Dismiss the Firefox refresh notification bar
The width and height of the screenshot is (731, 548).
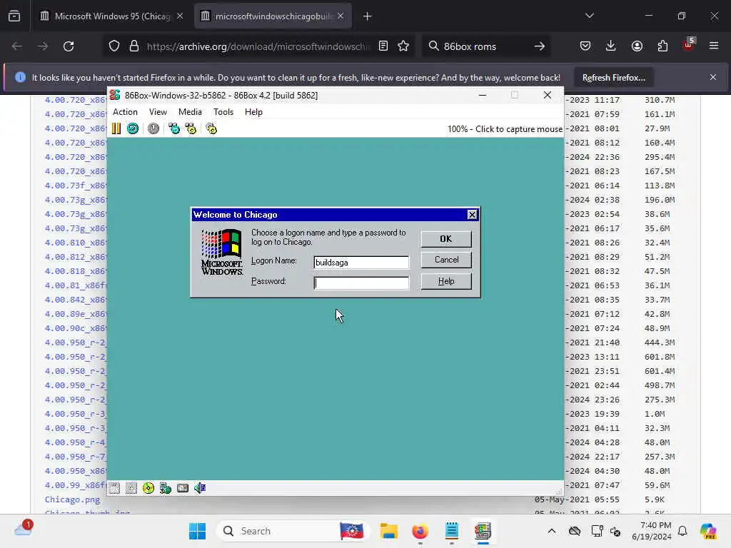pyautogui.click(x=713, y=77)
